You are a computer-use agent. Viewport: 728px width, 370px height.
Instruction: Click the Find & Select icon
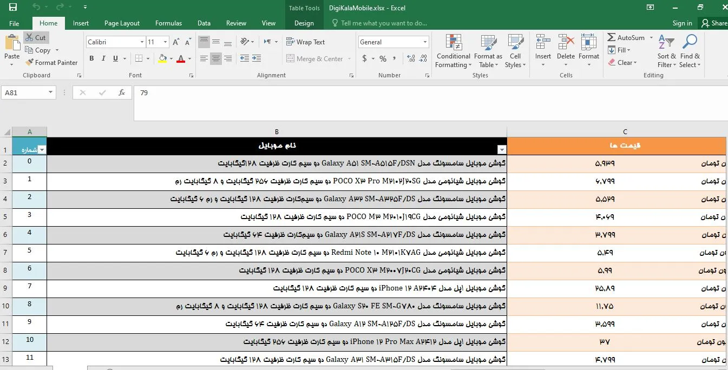[x=690, y=51]
